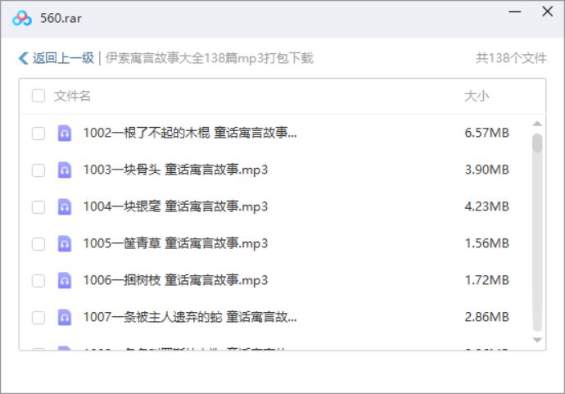Minimize the 560.rar window
This screenshot has height=394, width=565.
pos(514,12)
